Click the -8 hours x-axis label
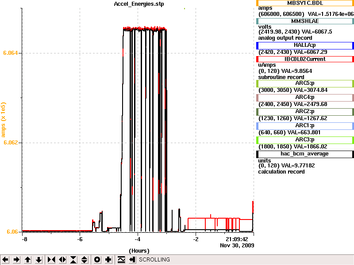Viewport: 354px width, 265px height. point(24,239)
